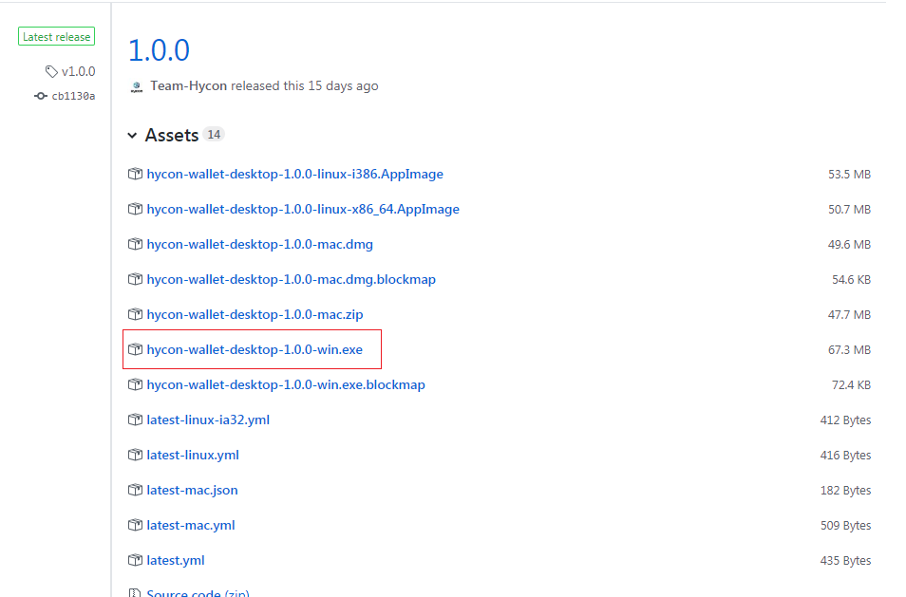The height and width of the screenshot is (597, 906).
Task: Download latest-mac.yml
Action: [191, 526]
